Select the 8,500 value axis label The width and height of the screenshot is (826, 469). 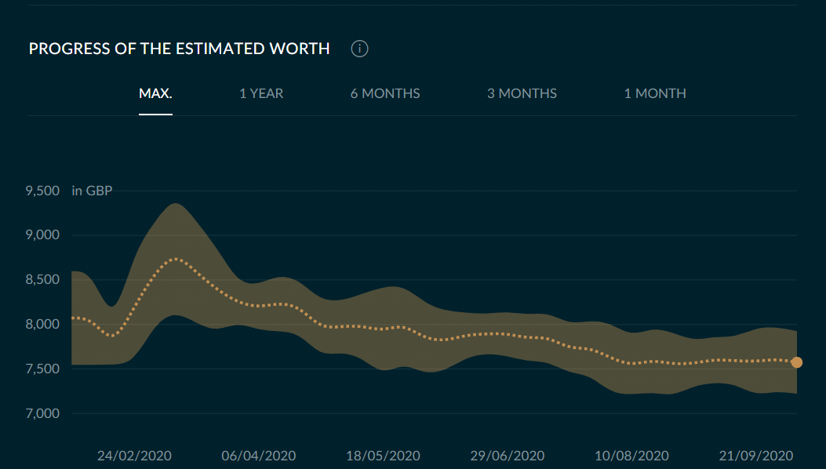pyautogui.click(x=42, y=280)
